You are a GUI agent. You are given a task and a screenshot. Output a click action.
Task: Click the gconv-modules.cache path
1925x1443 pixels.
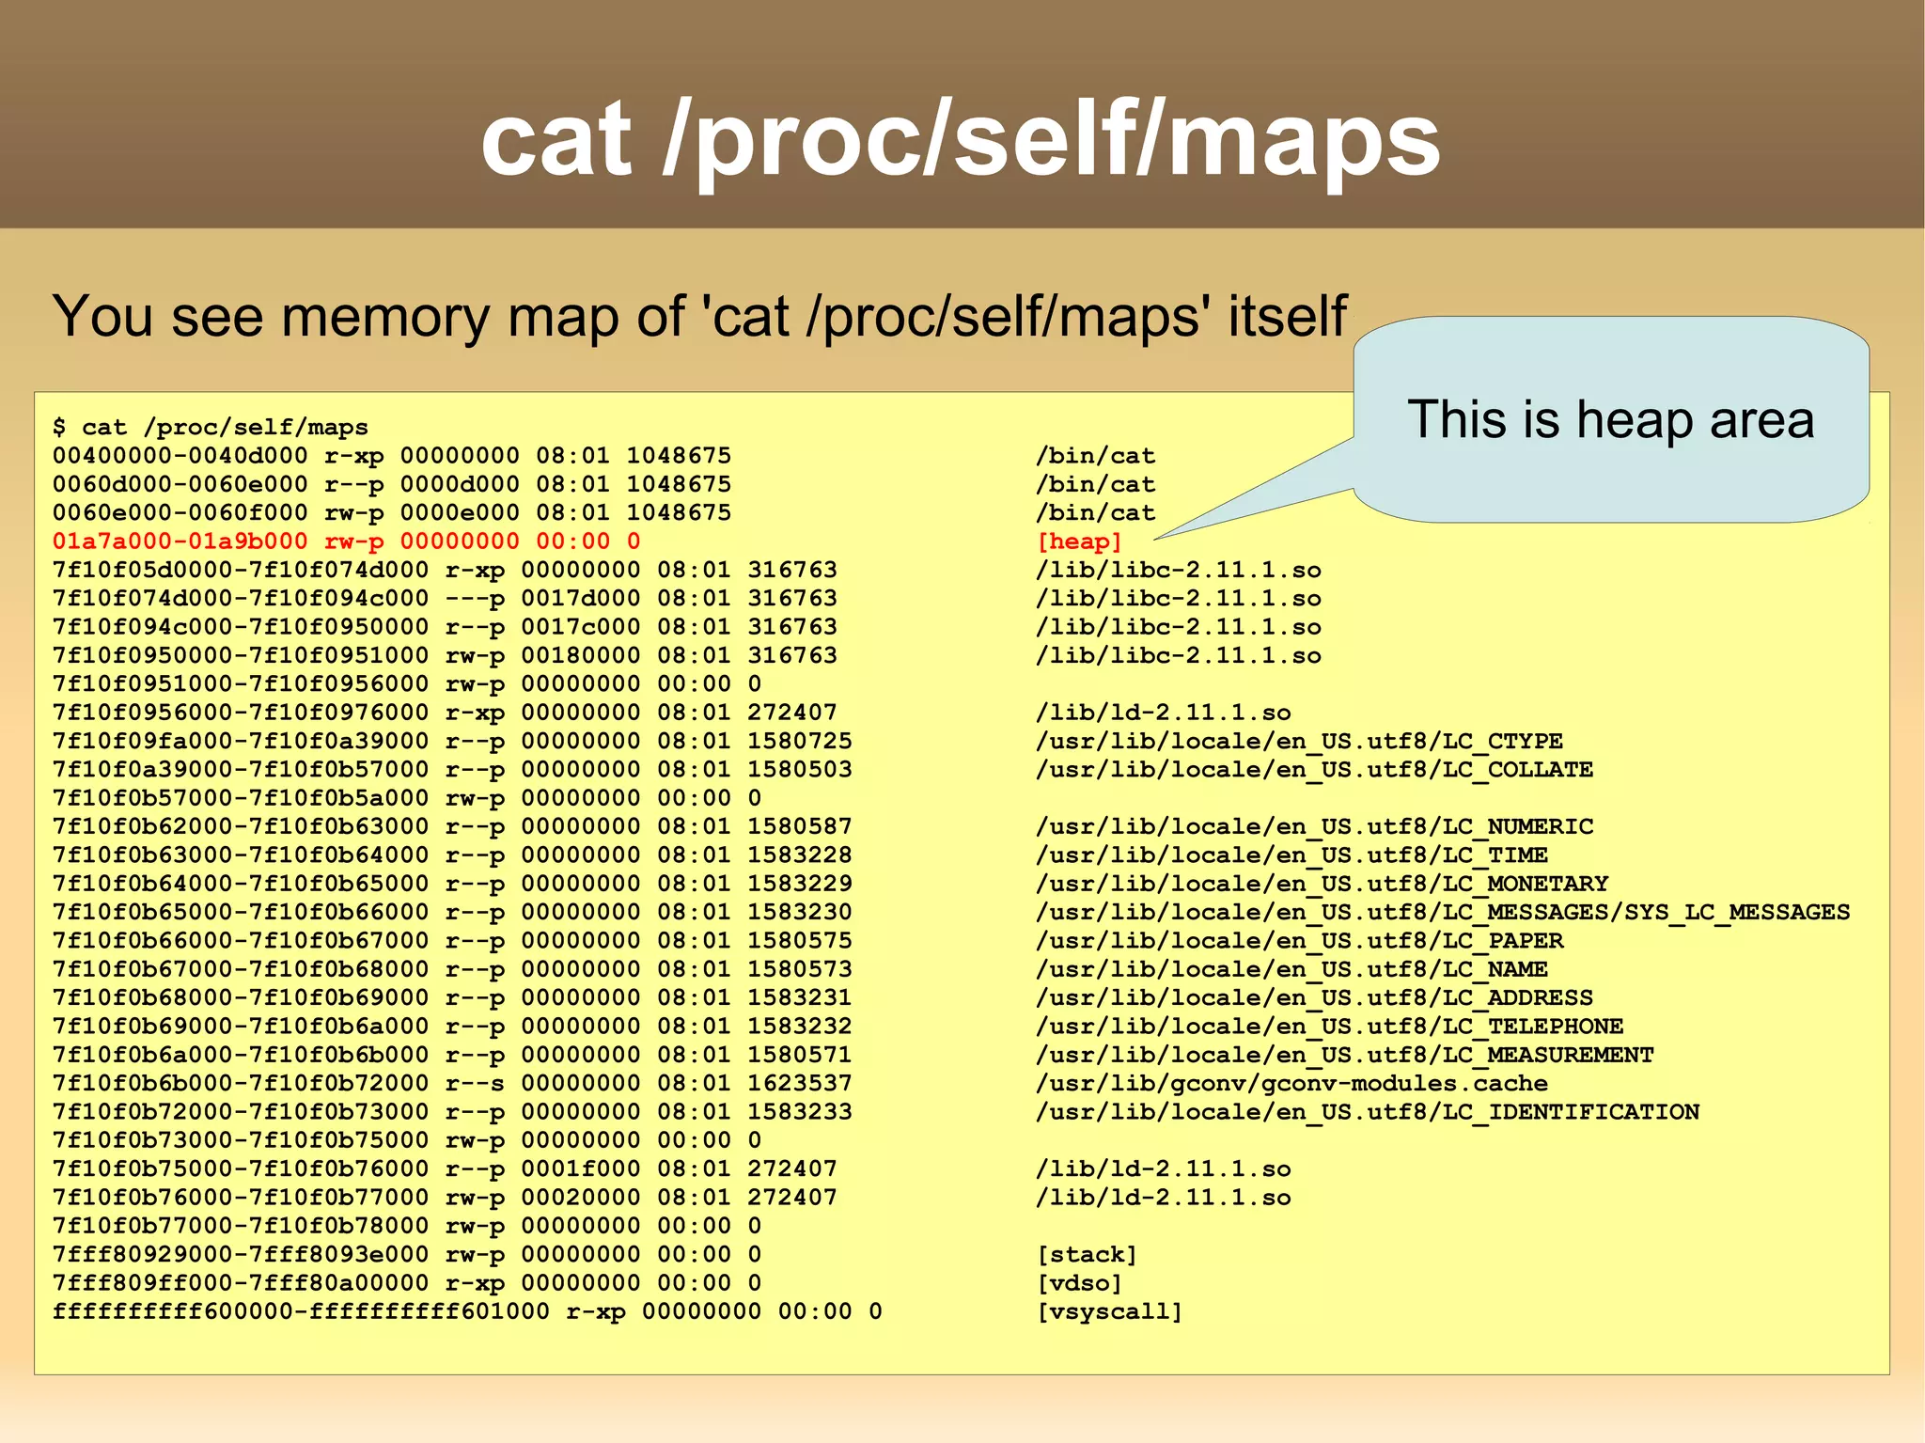pyautogui.click(x=1291, y=1084)
